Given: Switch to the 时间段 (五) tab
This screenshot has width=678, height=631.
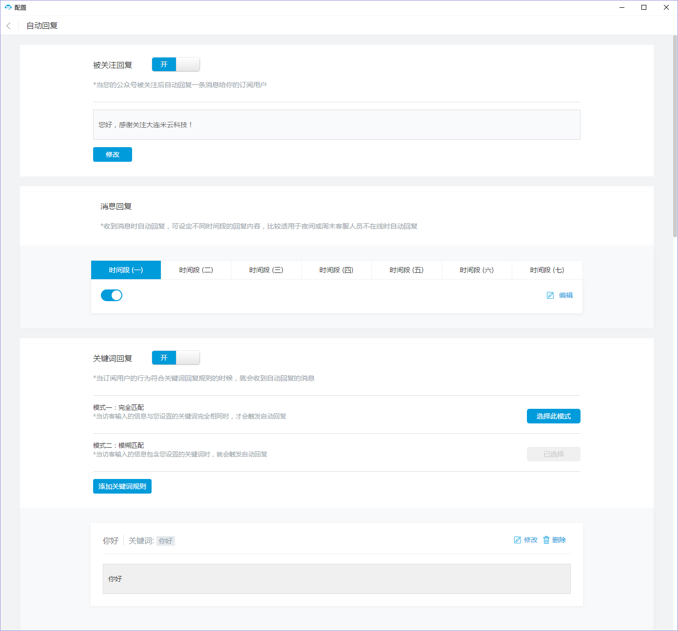Looking at the screenshot, I should (x=407, y=270).
